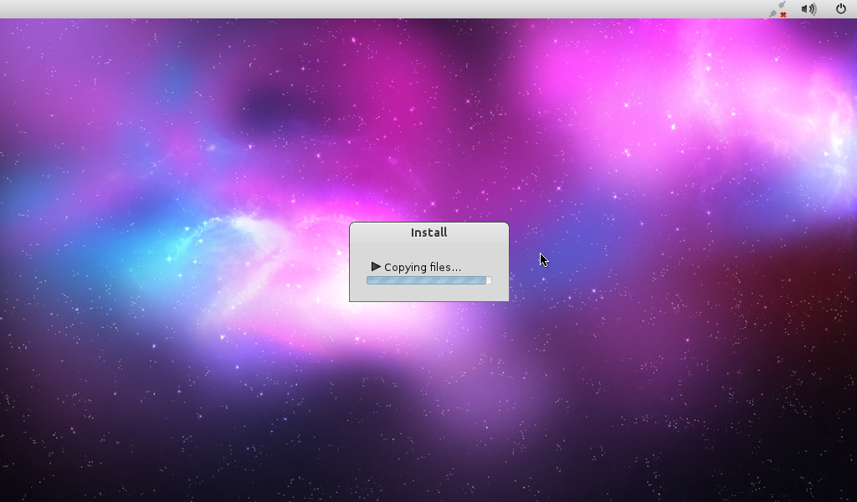Click the red X network badge

click(x=783, y=14)
